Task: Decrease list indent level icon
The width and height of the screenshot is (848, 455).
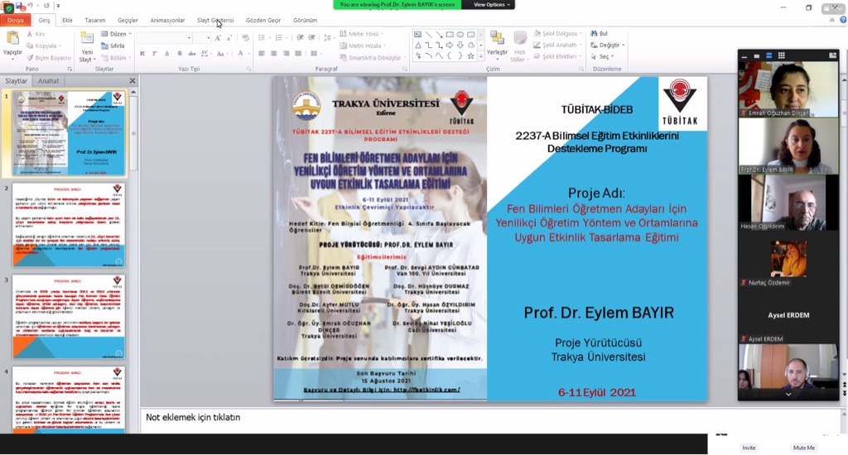Action: (300, 38)
